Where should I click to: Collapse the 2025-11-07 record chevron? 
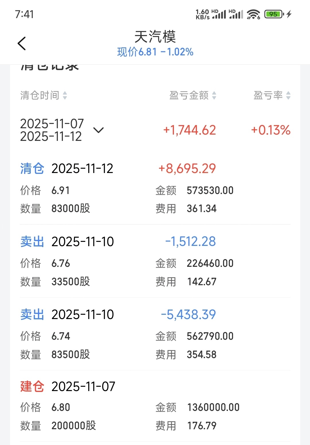click(98, 130)
